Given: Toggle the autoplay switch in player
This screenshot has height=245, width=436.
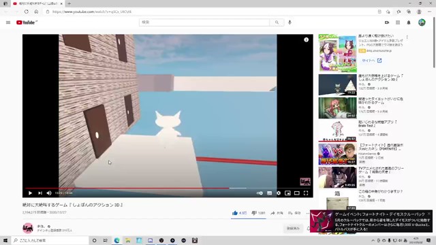Looking at the screenshot, I should pos(260,193).
